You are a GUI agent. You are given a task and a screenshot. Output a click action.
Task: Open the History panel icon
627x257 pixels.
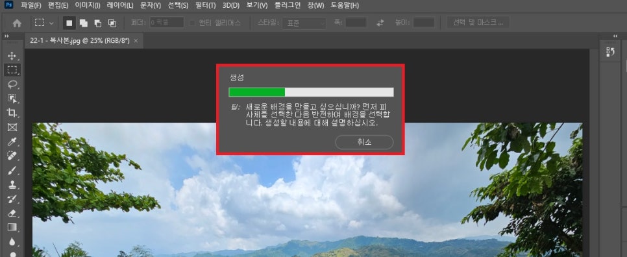click(610, 53)
